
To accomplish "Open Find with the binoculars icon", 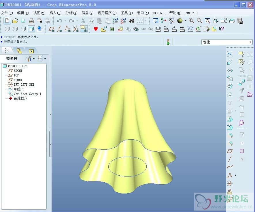I will (x=132, y=21).
